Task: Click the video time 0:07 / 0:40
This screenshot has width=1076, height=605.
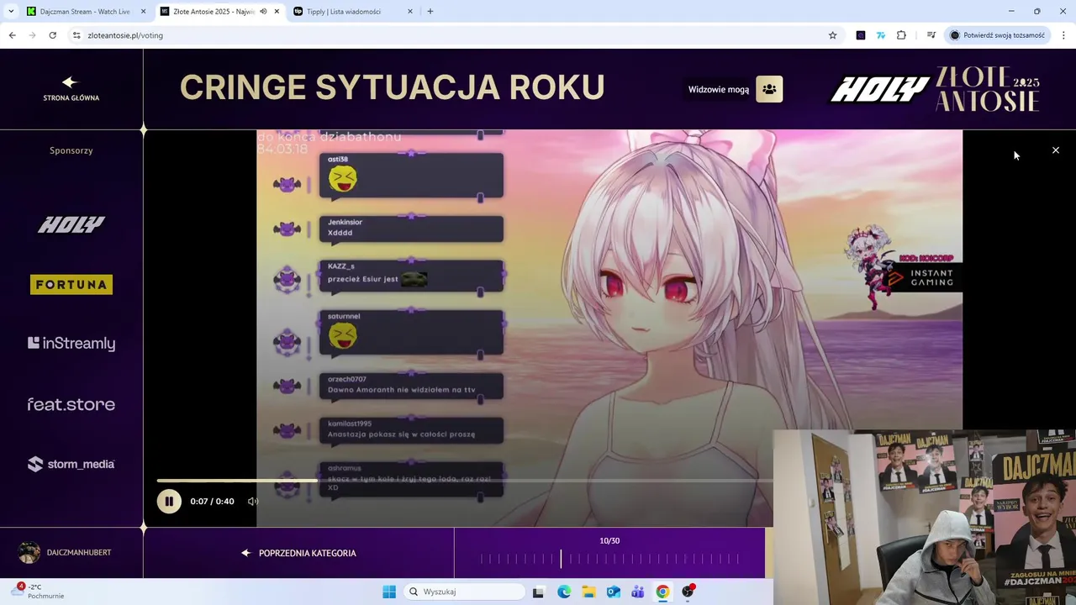Action: [x=212, y=502]
